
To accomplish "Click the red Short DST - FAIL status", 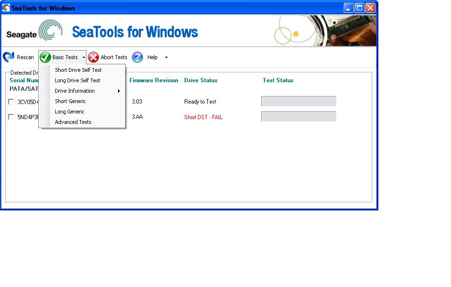I will [x=204, y=117].
